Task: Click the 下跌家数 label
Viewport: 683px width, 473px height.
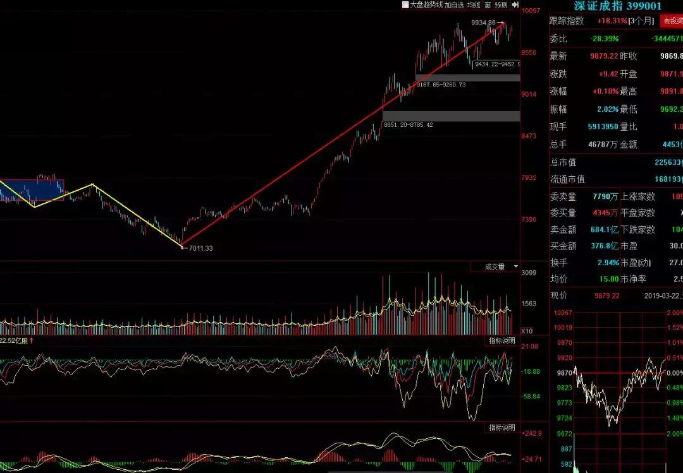Action: tap(637, 229)
